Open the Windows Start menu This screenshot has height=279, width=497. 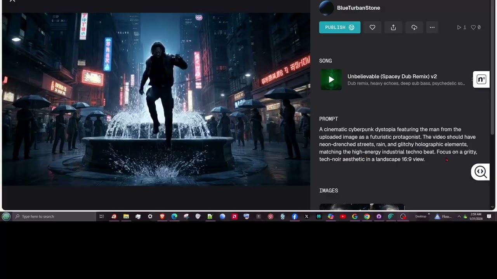point(6,217)
